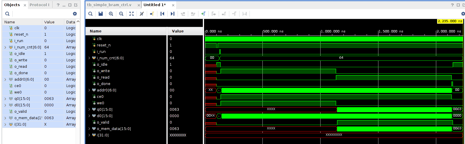Expand addr0[6:0] bus in waveform
Screen dimensions: 465x144
89,90
